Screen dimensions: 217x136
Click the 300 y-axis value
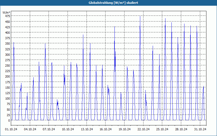tap(8, 55)
